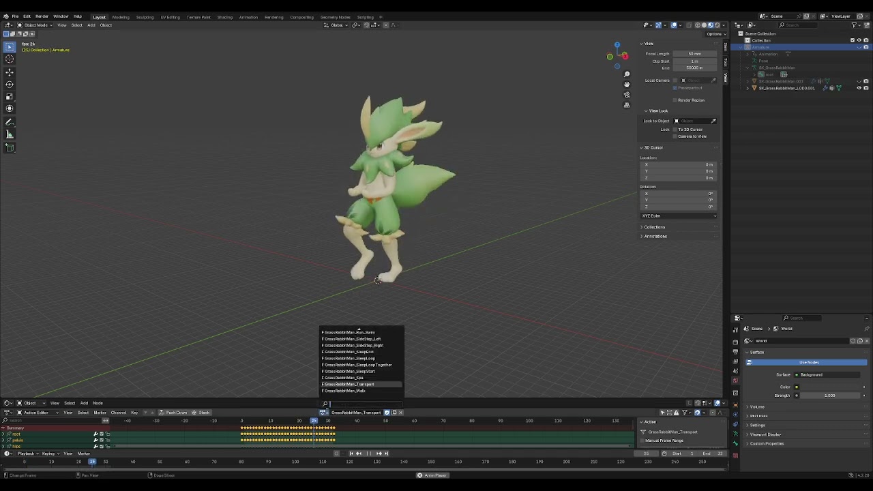
Task: Adjust the Strength value slider
Action: coord(830,396)
